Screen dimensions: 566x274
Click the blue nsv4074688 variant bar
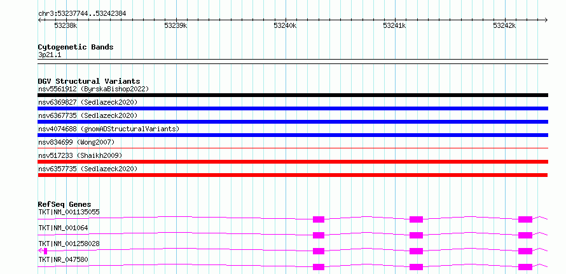(293, 135)
